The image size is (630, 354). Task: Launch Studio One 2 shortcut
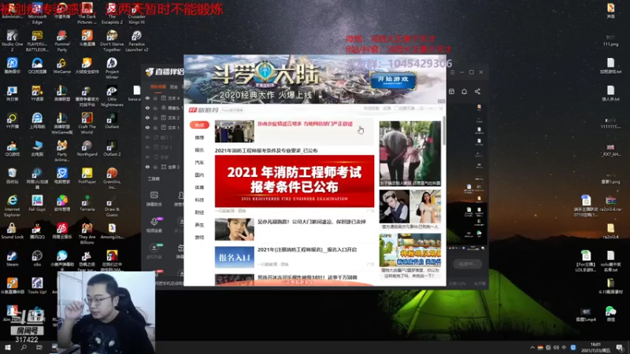(12, 41)
